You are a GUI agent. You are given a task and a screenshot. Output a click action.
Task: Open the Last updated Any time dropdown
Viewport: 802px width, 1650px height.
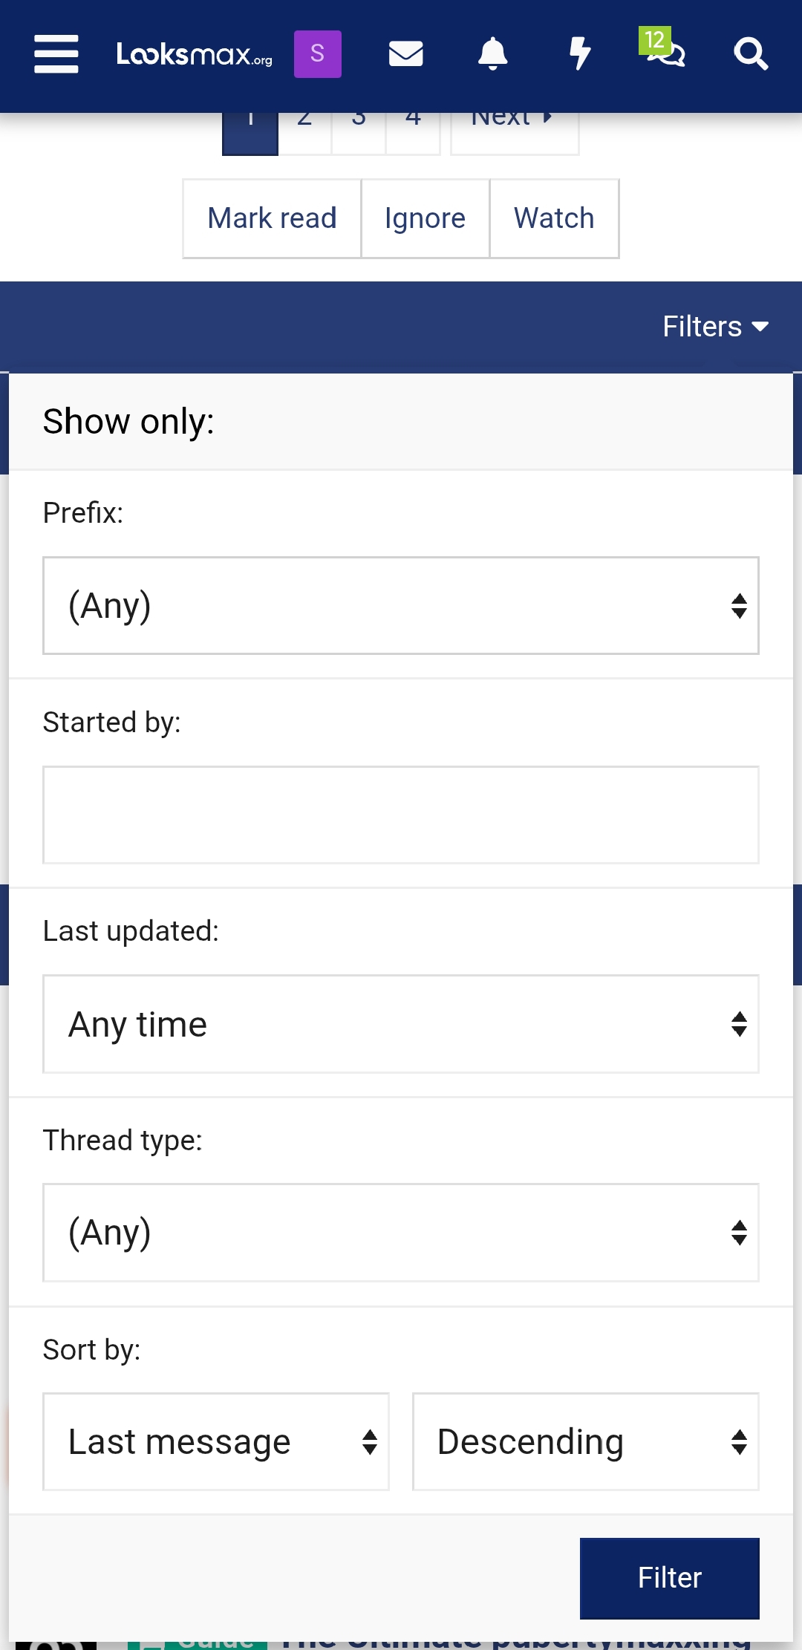point(401,1024)
